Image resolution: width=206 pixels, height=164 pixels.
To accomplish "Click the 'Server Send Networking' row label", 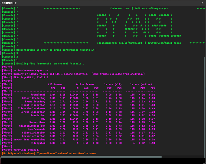I will point(29,140).
